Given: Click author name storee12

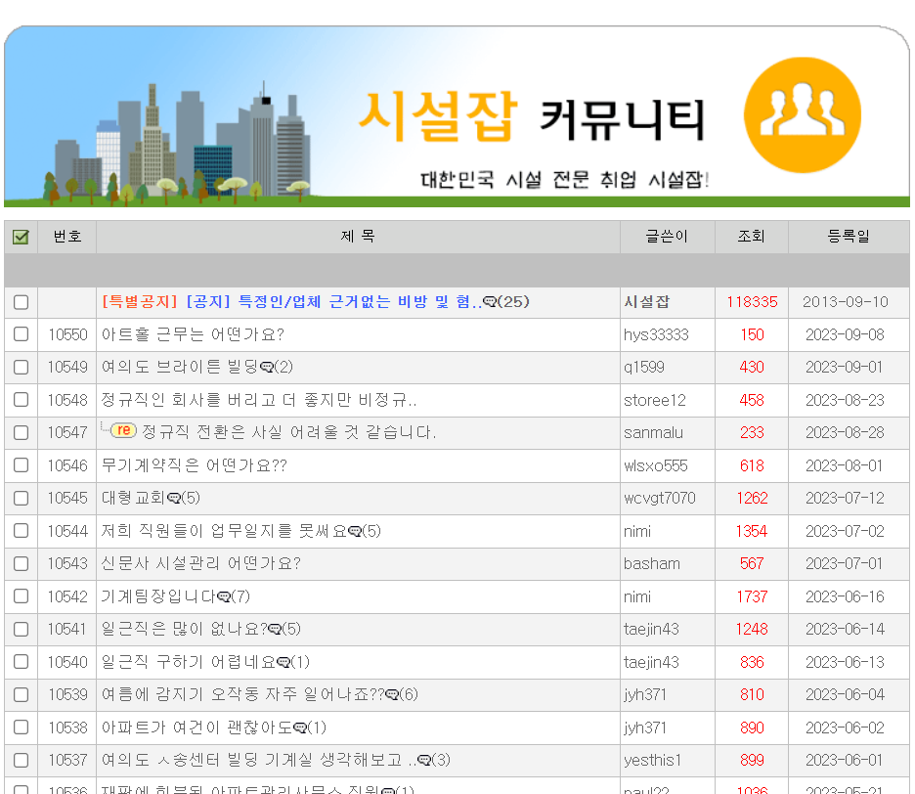Looking at the screenshot, I should (655, 400).
